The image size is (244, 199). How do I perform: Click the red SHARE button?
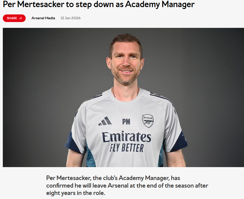[x=14, y=18]
